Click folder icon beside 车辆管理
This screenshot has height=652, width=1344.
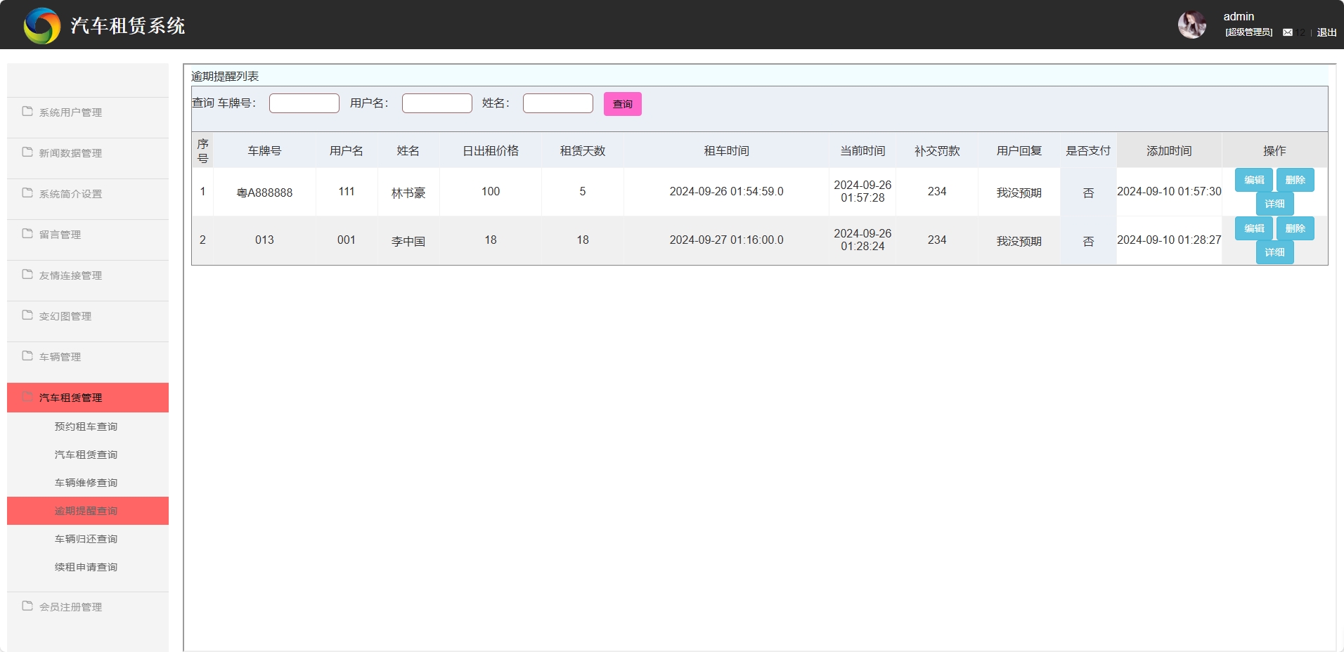tap(27, 356)
